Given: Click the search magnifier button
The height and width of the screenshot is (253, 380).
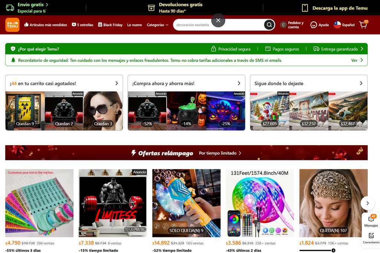Looking at the screenshot, I should coord(269,25).
